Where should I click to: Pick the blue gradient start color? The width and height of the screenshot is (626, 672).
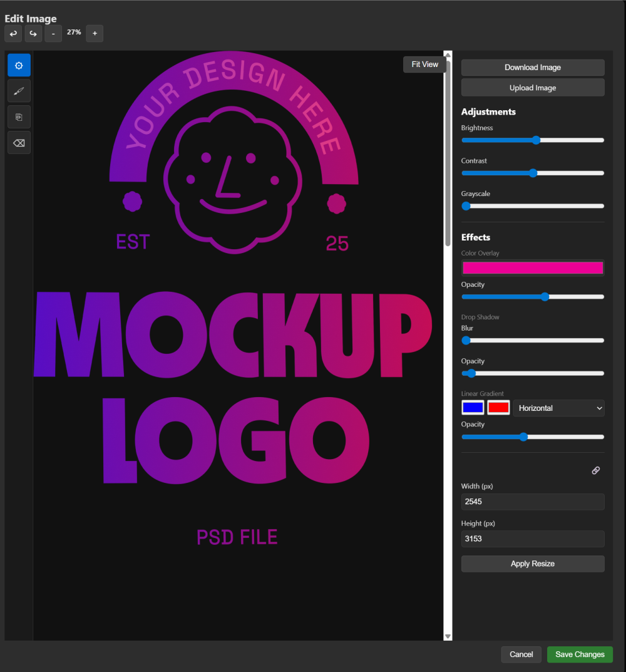point(473,408)
